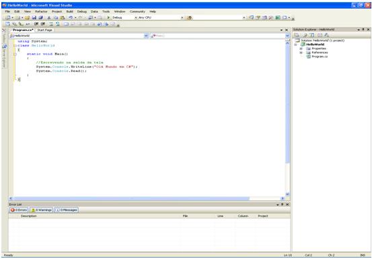Sort Error List by Description column
This screenshot has width=372, height=259.
[29, 216]
